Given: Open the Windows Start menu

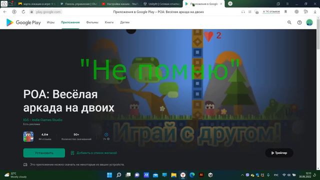Looking at the screenshot, I should 109,175.
